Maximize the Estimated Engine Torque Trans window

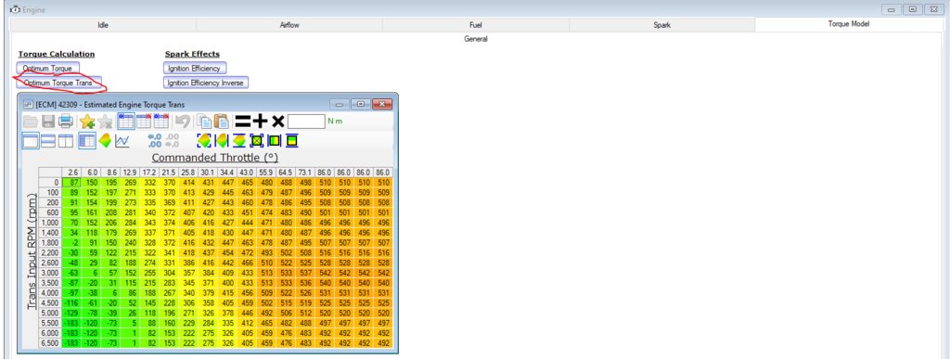pyautogui.click(x=361, y=104)
